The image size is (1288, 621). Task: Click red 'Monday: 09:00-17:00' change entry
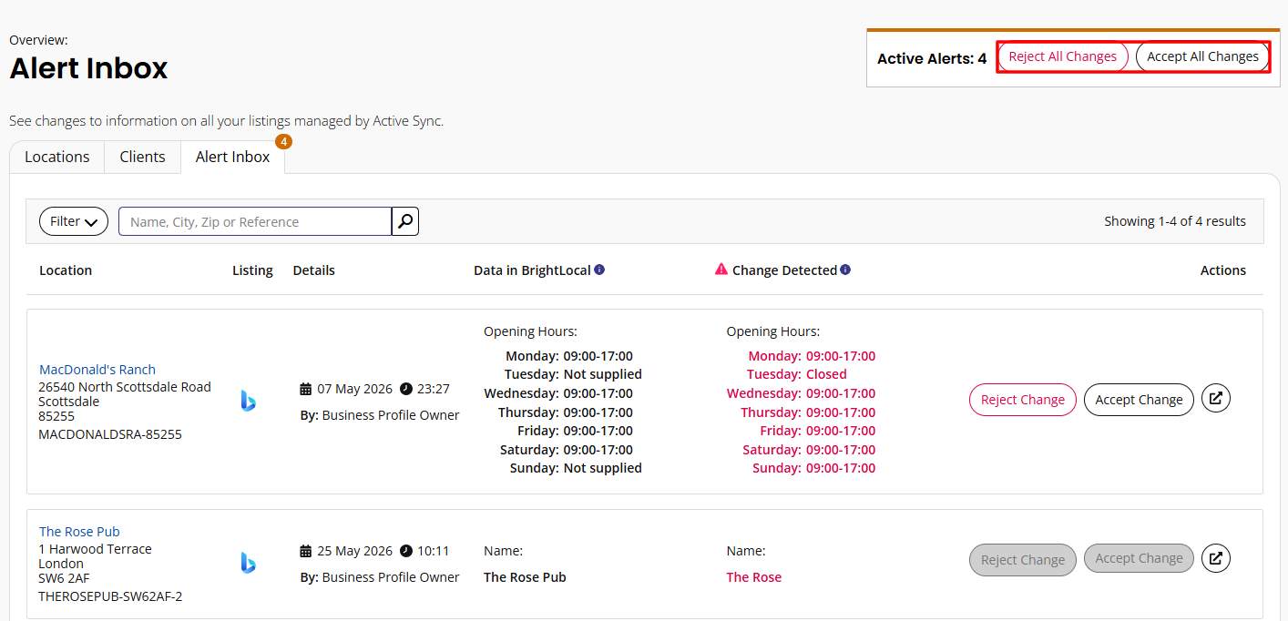(813, 356)
